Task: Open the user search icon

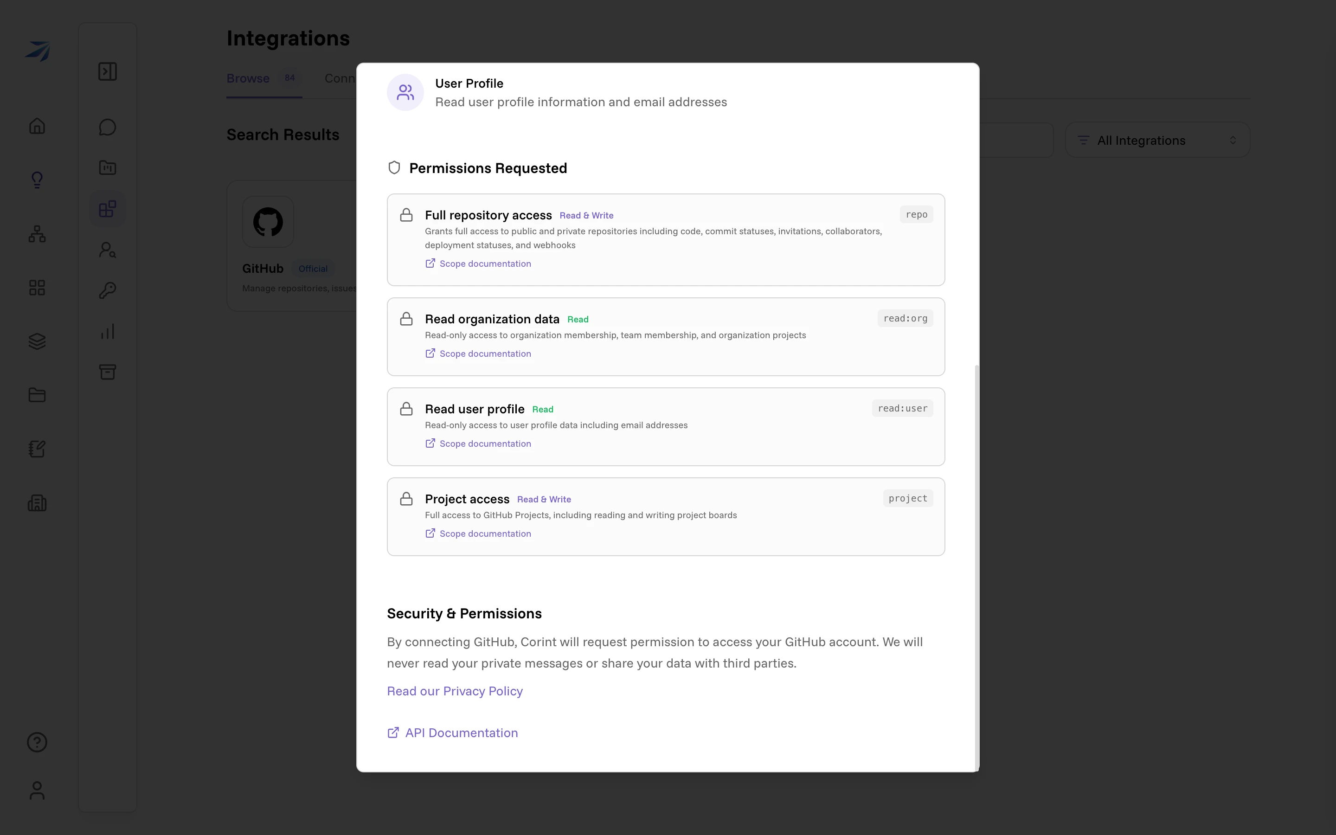Action: click(108, 250)
